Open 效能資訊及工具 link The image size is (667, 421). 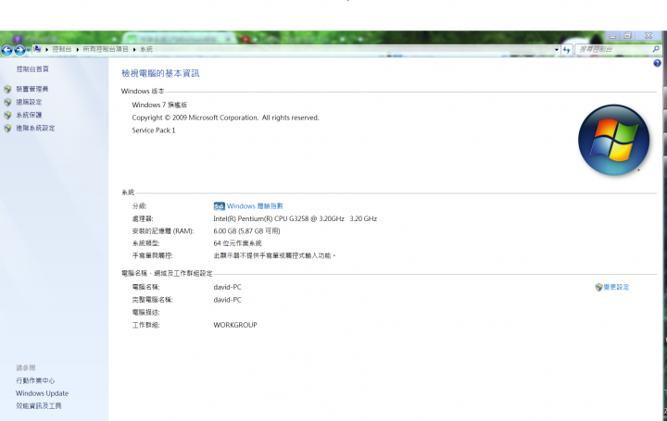pyautogui.click(x=39, y=405)
